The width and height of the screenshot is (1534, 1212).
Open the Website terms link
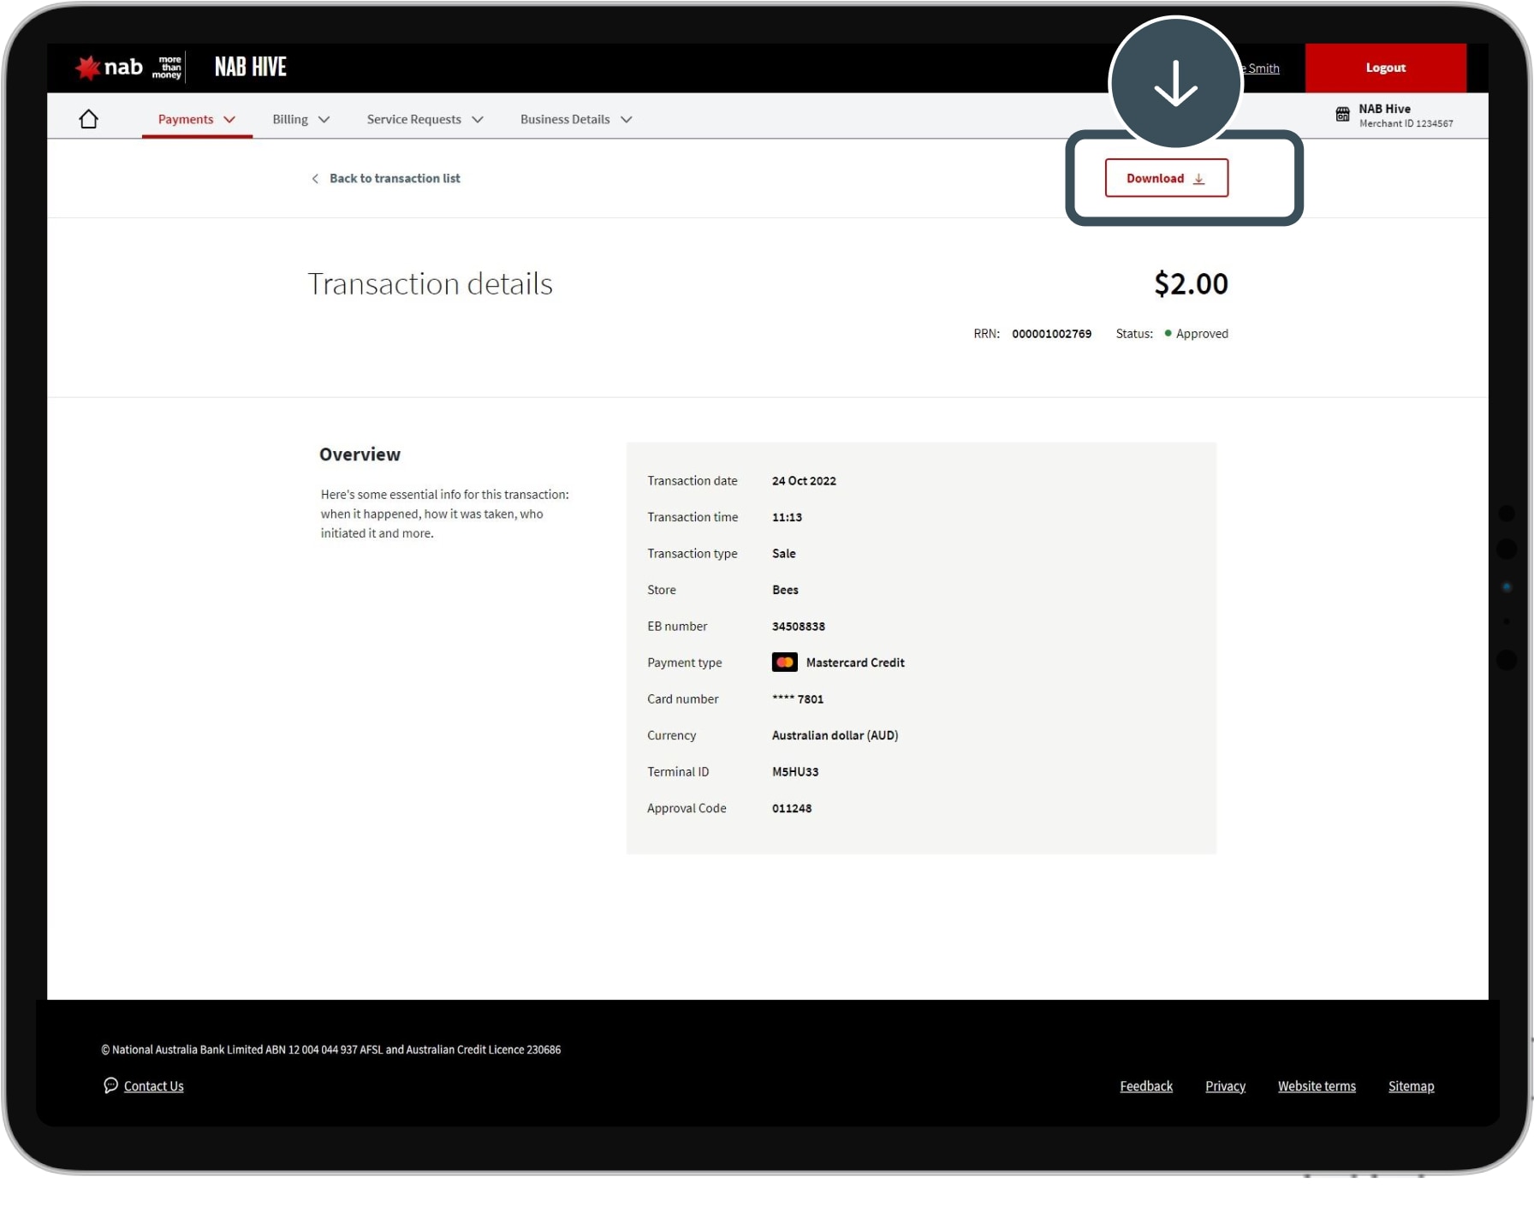click(x=1316, y=1086)
